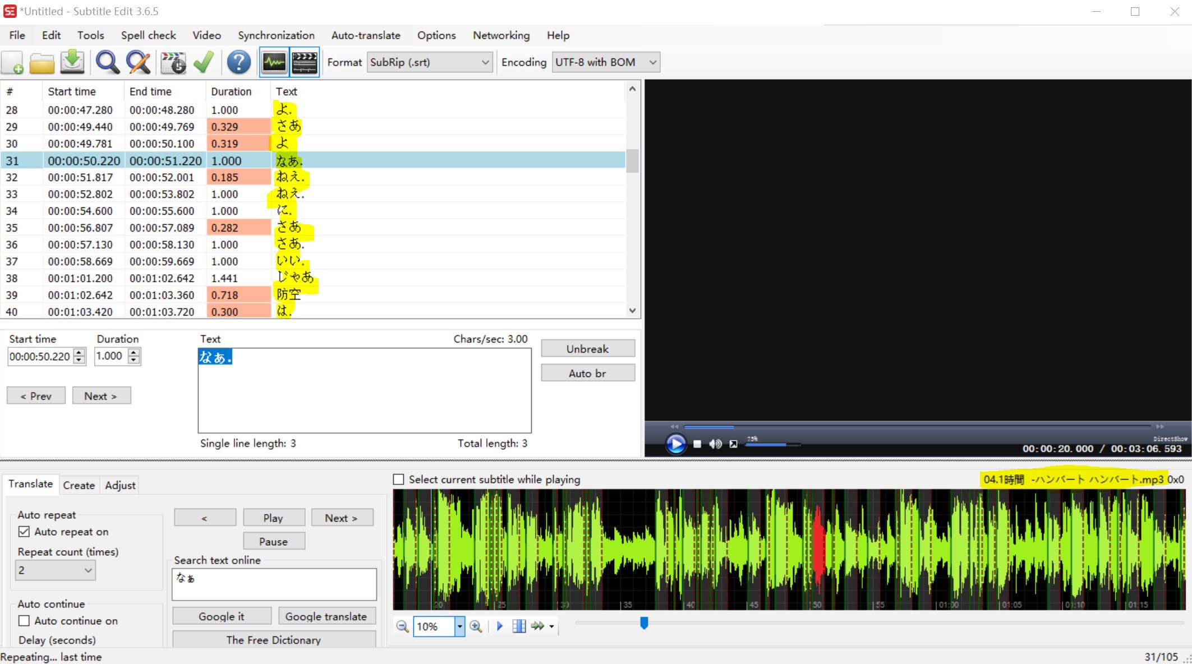
Task: Enable Auto repeat on
Action: point(24,531)
